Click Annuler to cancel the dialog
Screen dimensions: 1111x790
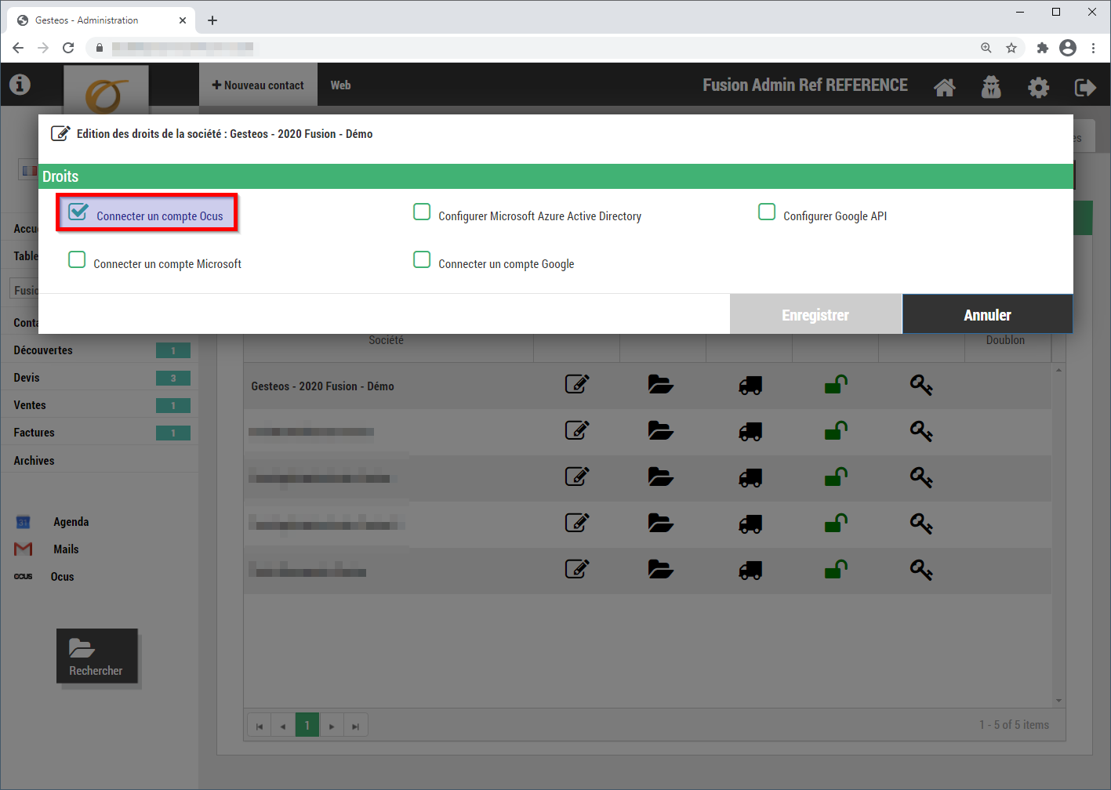pyautogui.click(x=987, y=315)
